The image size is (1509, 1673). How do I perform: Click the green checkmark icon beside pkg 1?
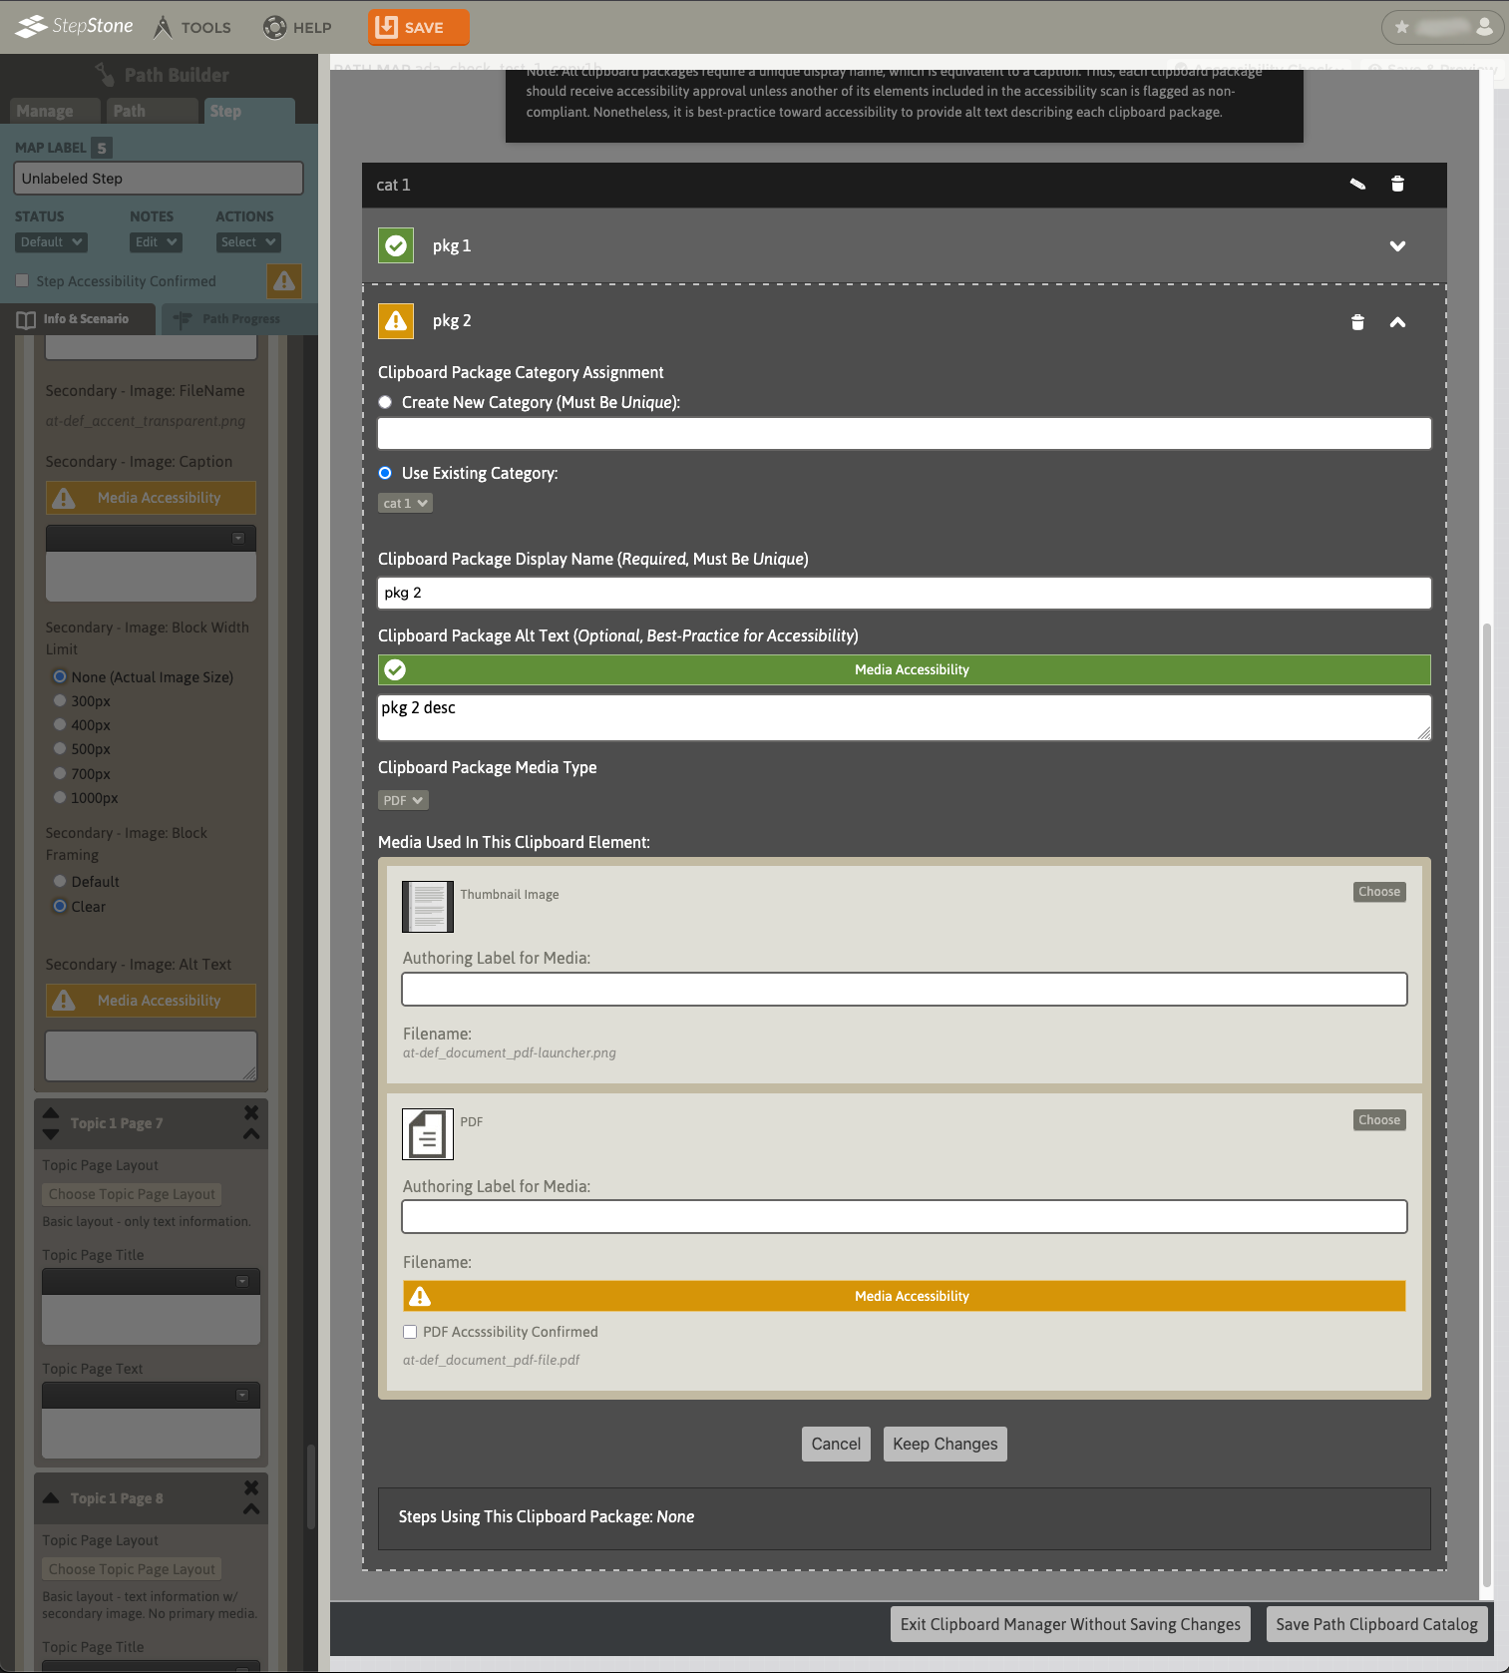396,245
